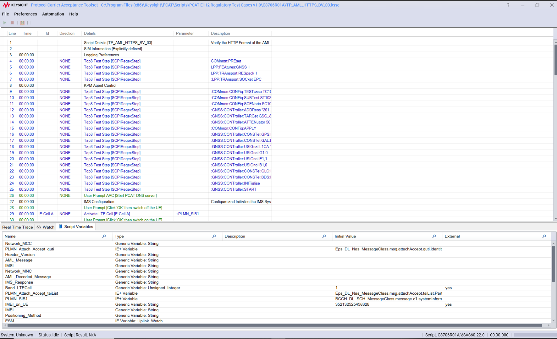Click the Time column header
The height and width of the screenshot is (339, 557).
[x=27, y=33]
